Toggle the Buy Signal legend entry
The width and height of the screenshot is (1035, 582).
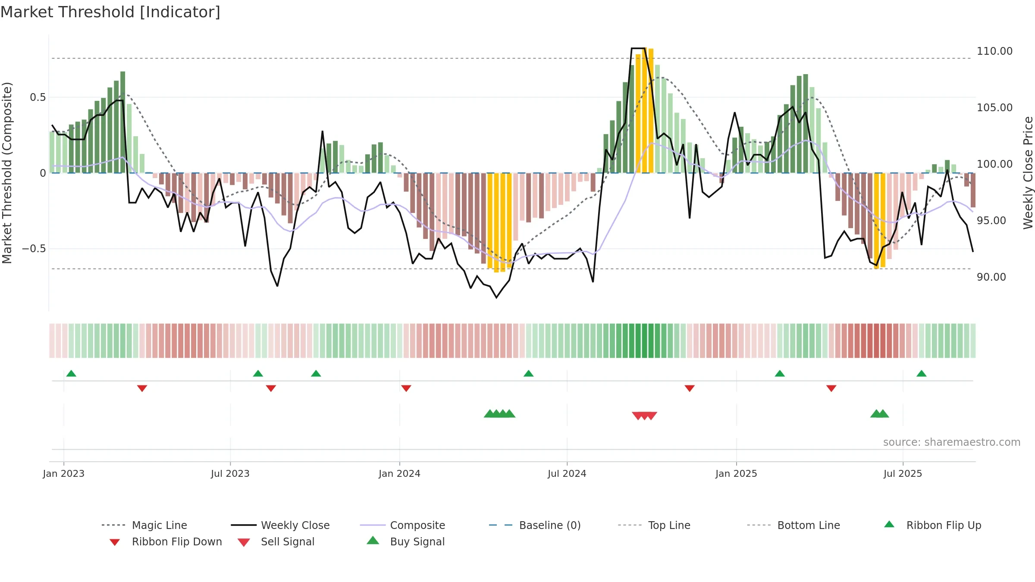tap(405, 541)
